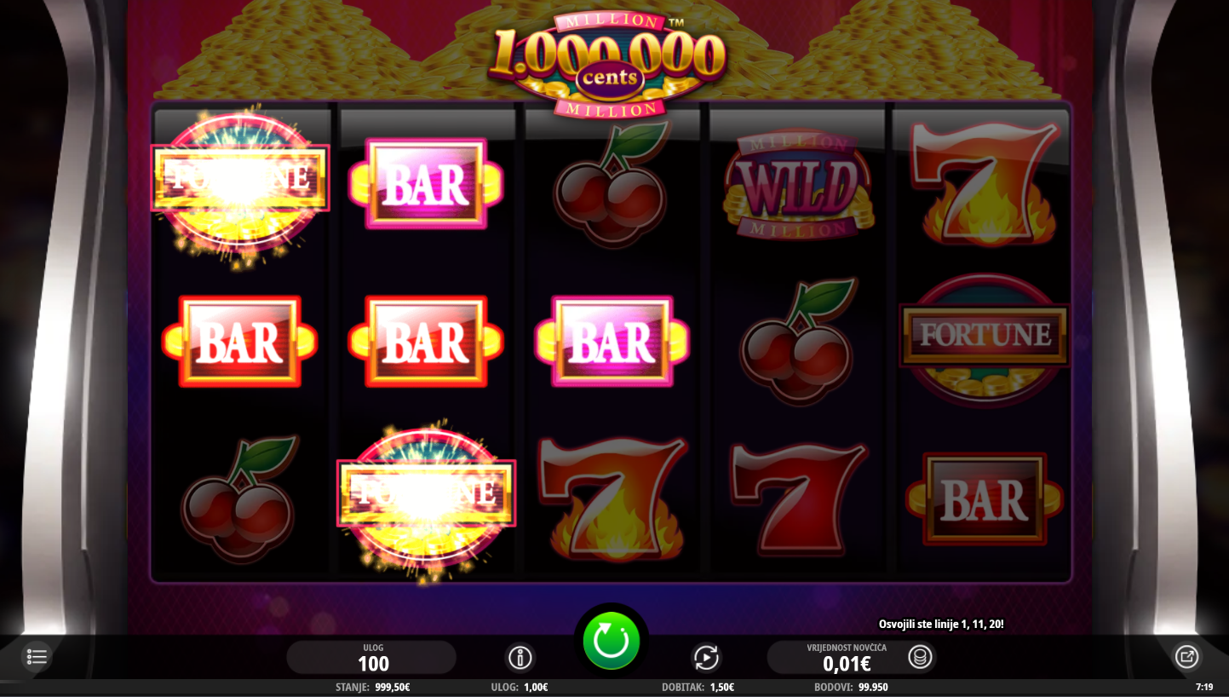Change the Ulog 100 bet field
Screen dimensions: 1229x697
tap(372, 658)
